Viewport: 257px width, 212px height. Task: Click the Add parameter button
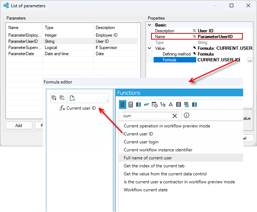[19, 125]
